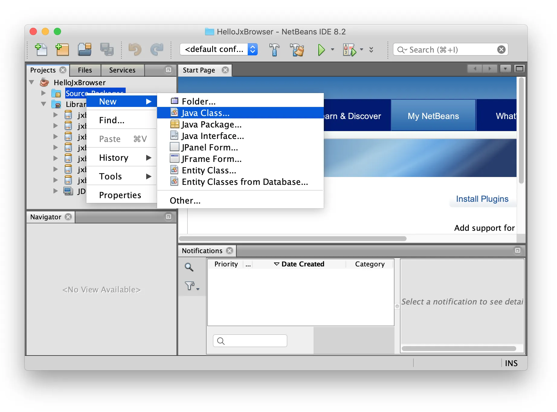Minimize the Navigator window

pos(169,217)
